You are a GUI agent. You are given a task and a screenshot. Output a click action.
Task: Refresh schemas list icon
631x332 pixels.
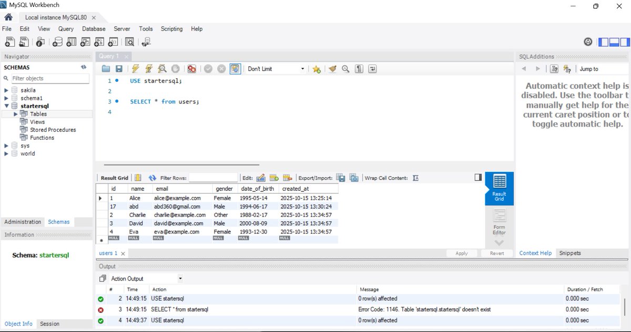83,67
